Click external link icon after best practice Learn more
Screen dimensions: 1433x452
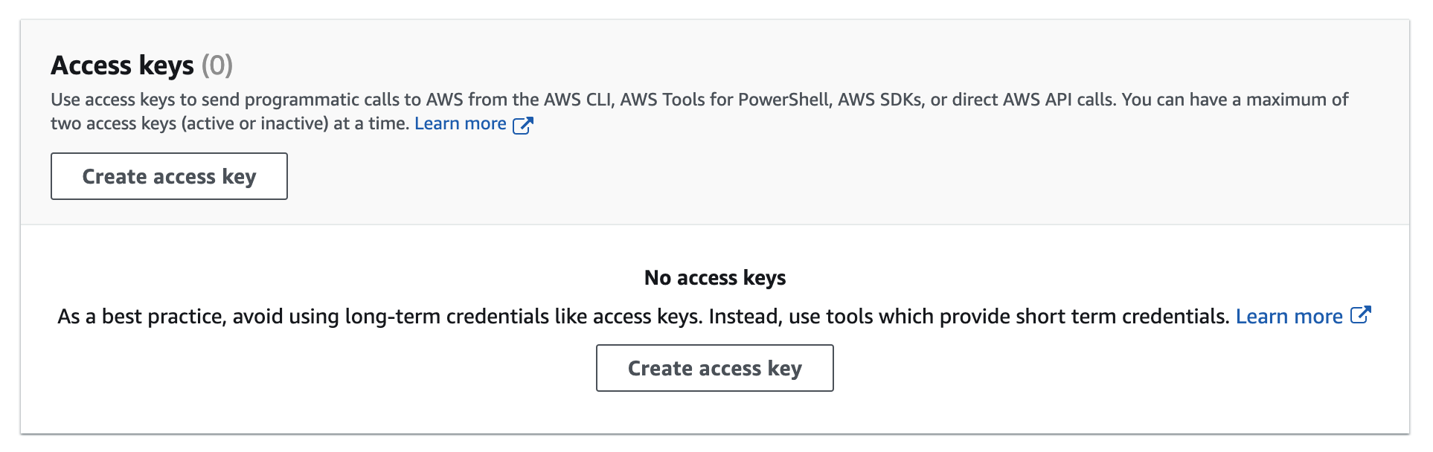click(1360, 315)
